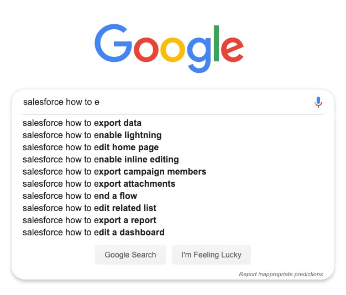
Task: Click the microphone voice search icon
Action: click(318, 102)
